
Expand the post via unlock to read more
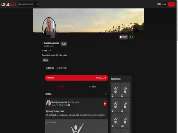(92, 115)
